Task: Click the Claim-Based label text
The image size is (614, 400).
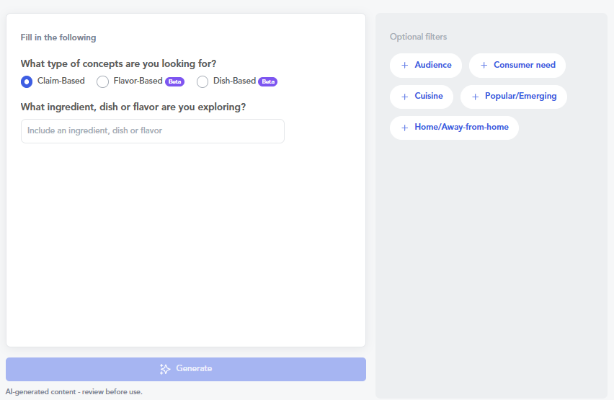Action: pos(61,81)
